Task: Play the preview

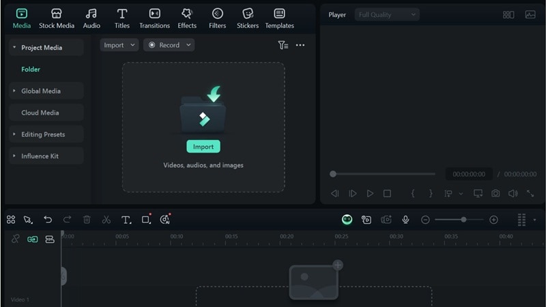Action: pyautogui.click(x=370, y=193)
